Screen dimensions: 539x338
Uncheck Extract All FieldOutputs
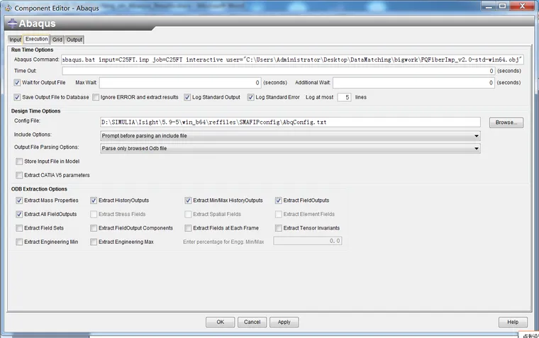pos(19,214)
